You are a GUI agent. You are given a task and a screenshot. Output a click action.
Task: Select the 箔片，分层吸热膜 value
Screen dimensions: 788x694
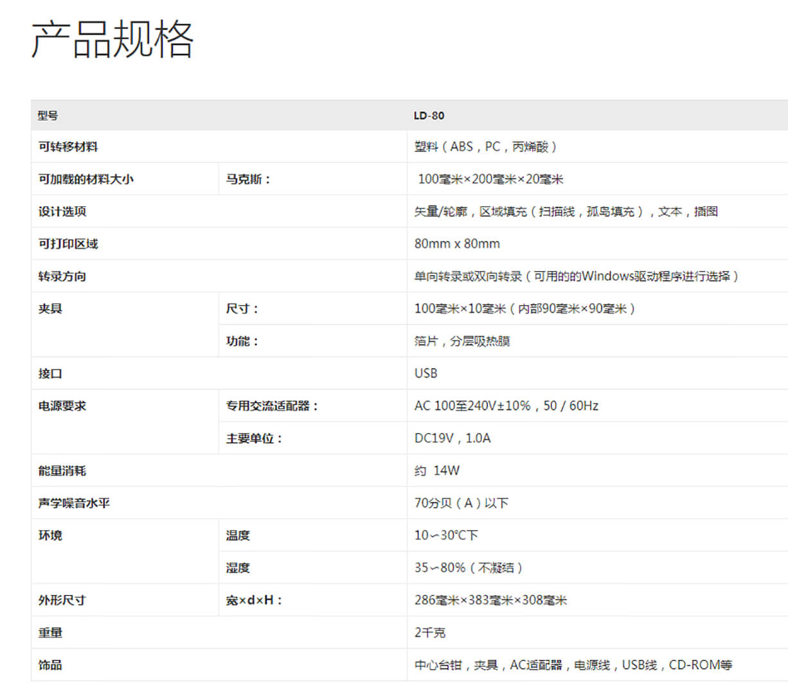462,341
